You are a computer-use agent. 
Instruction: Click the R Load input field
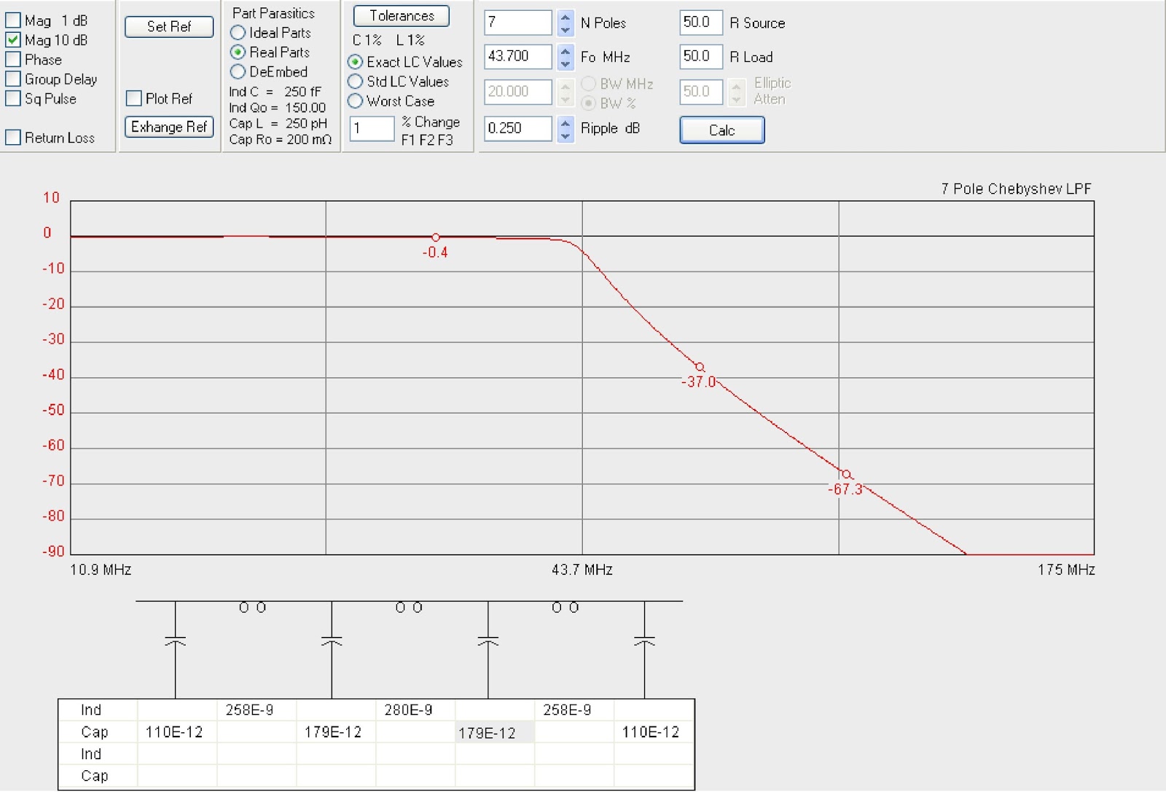(x=701, y=57)
